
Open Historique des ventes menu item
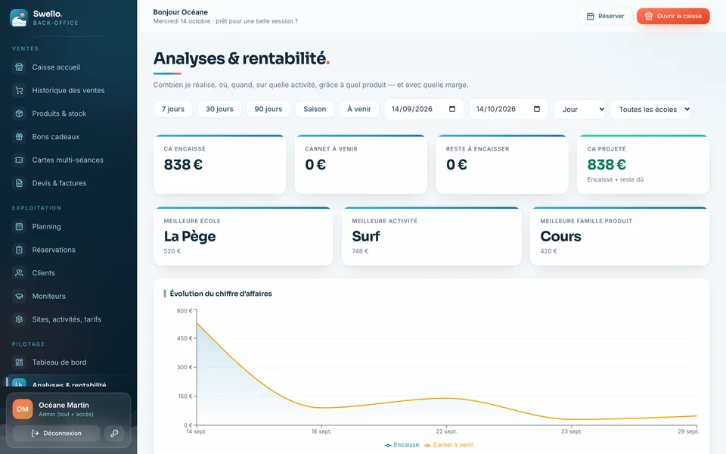click(x=69, y=90)
